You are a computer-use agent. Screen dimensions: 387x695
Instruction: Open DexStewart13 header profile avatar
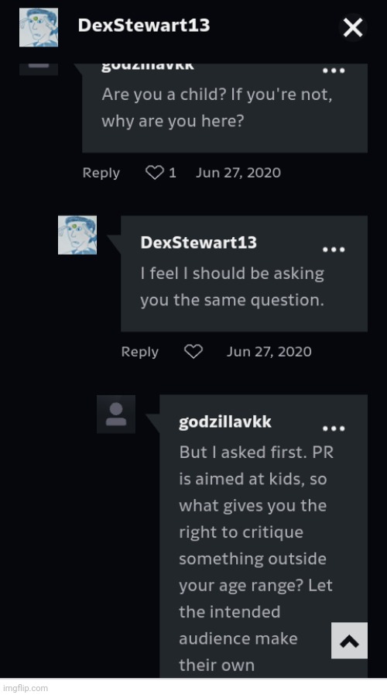(39, 27)
